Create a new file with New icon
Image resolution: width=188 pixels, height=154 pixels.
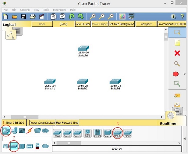click(5, 16)
